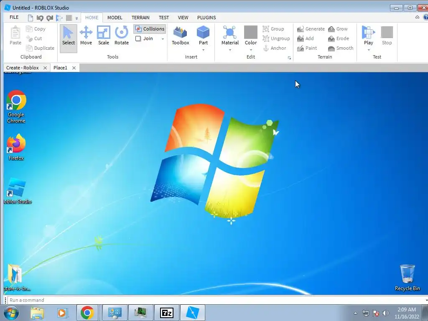The image size is (428, 321).
Task: Click the Recycle Bin desktop icon
Action: [407, 278]
